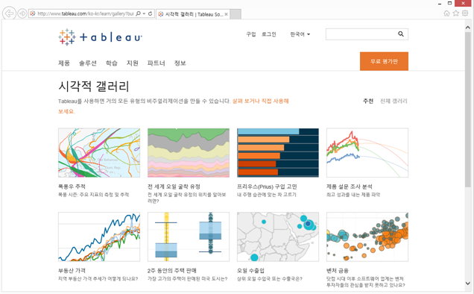The image size is (474, 294).
Task: Click the Tableau logo
Action: point(100,37)
